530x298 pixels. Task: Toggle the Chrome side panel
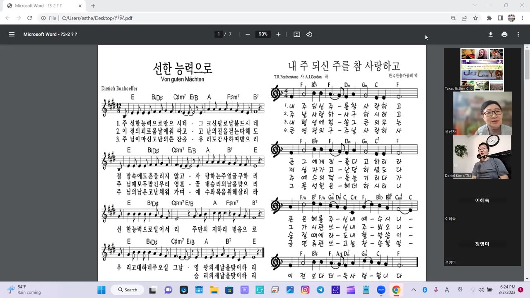pos(500,18)
